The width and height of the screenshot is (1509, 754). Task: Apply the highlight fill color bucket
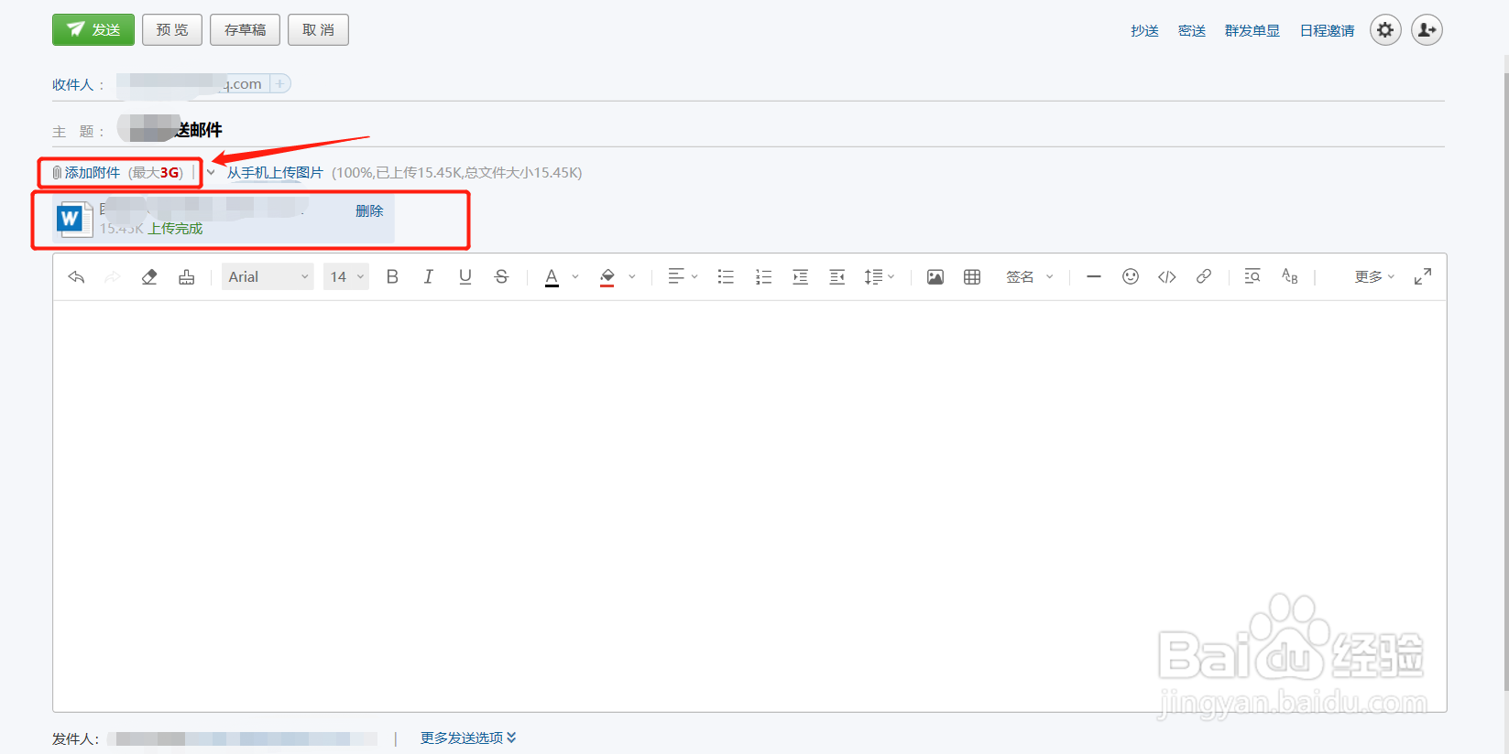[x=607, y=277]
